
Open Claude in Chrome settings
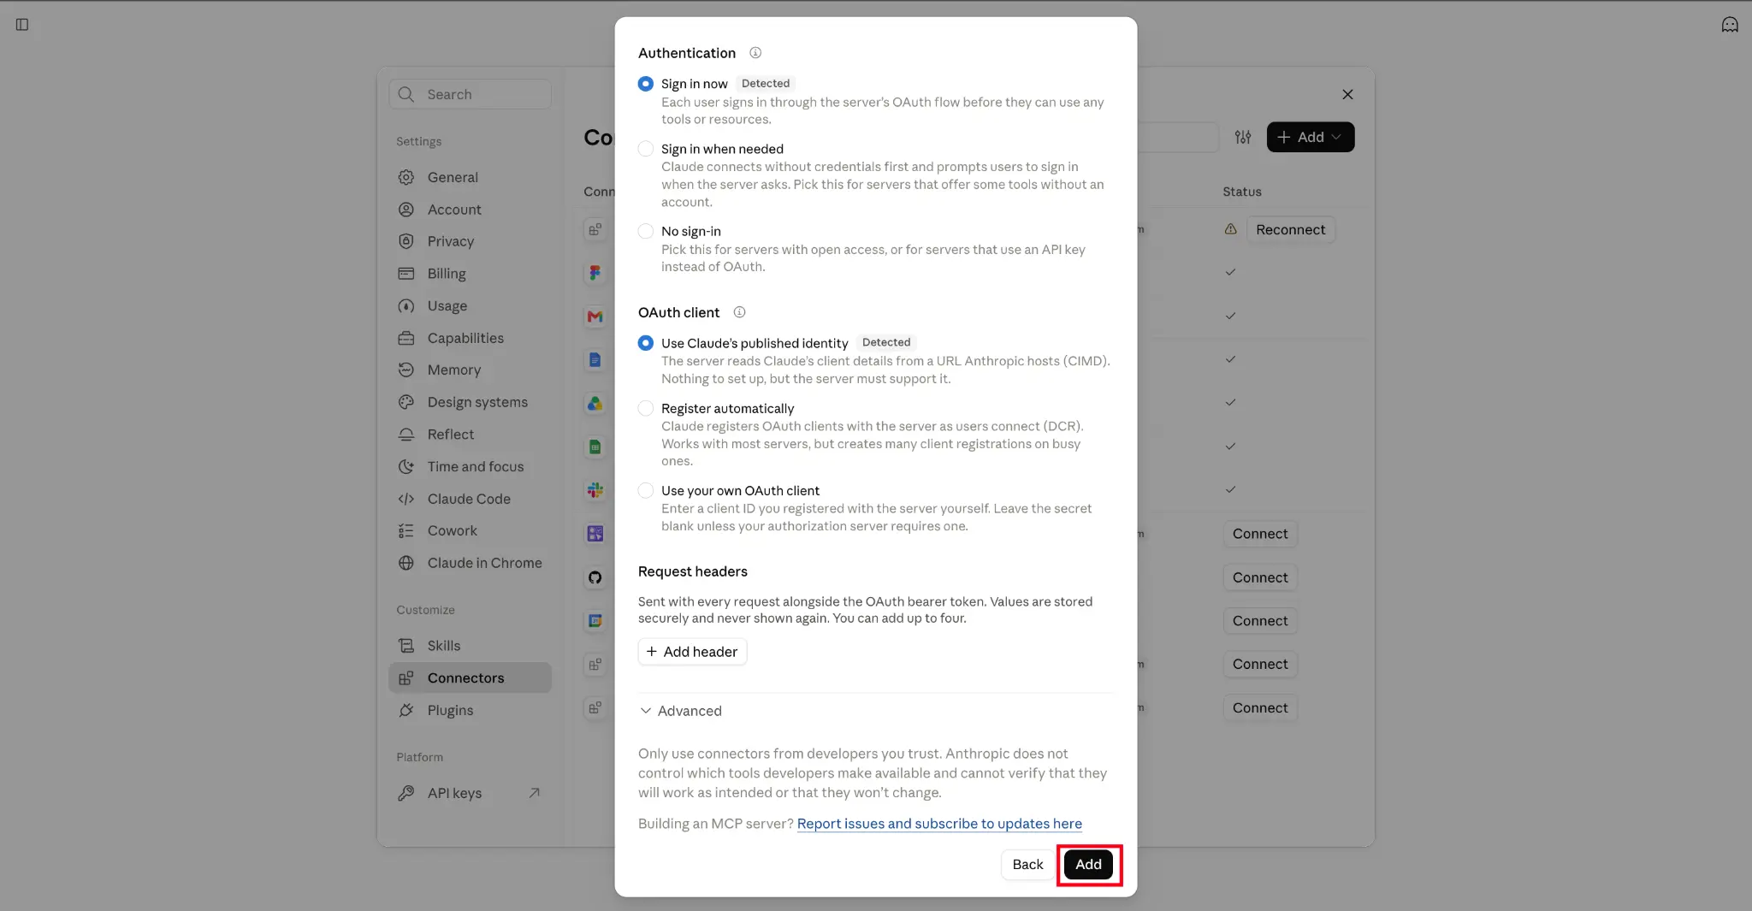(470, 563)
